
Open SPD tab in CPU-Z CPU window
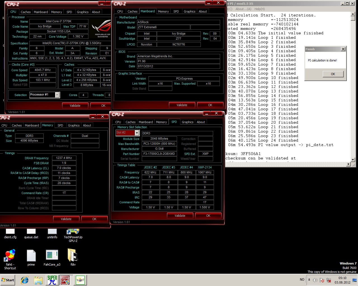pyautogui.click(x=69, y=12)
